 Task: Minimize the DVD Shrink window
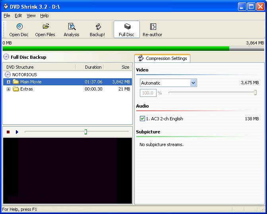(x=242, y=7)
